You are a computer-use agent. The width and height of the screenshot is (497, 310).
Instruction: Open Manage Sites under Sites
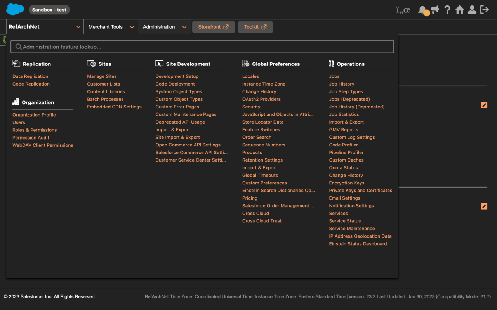(x=102, y=76)
